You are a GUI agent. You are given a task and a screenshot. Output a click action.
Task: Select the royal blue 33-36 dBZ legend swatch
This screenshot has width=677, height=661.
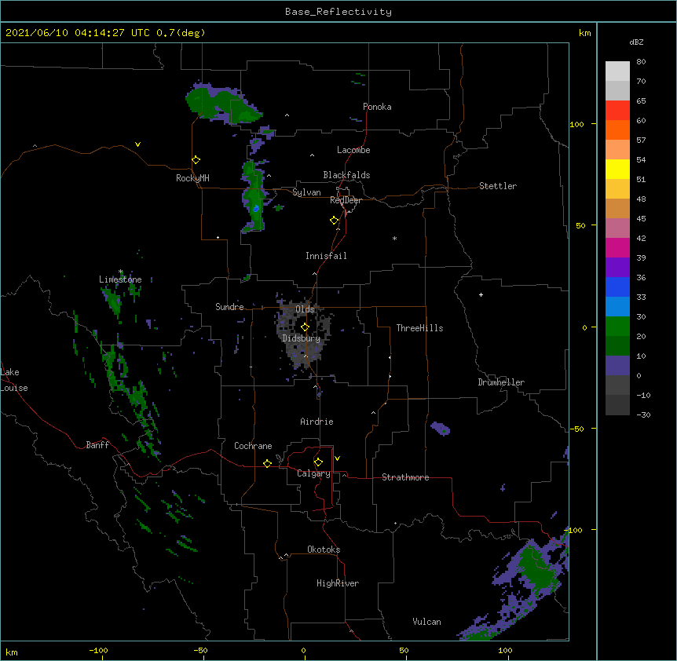617,287
